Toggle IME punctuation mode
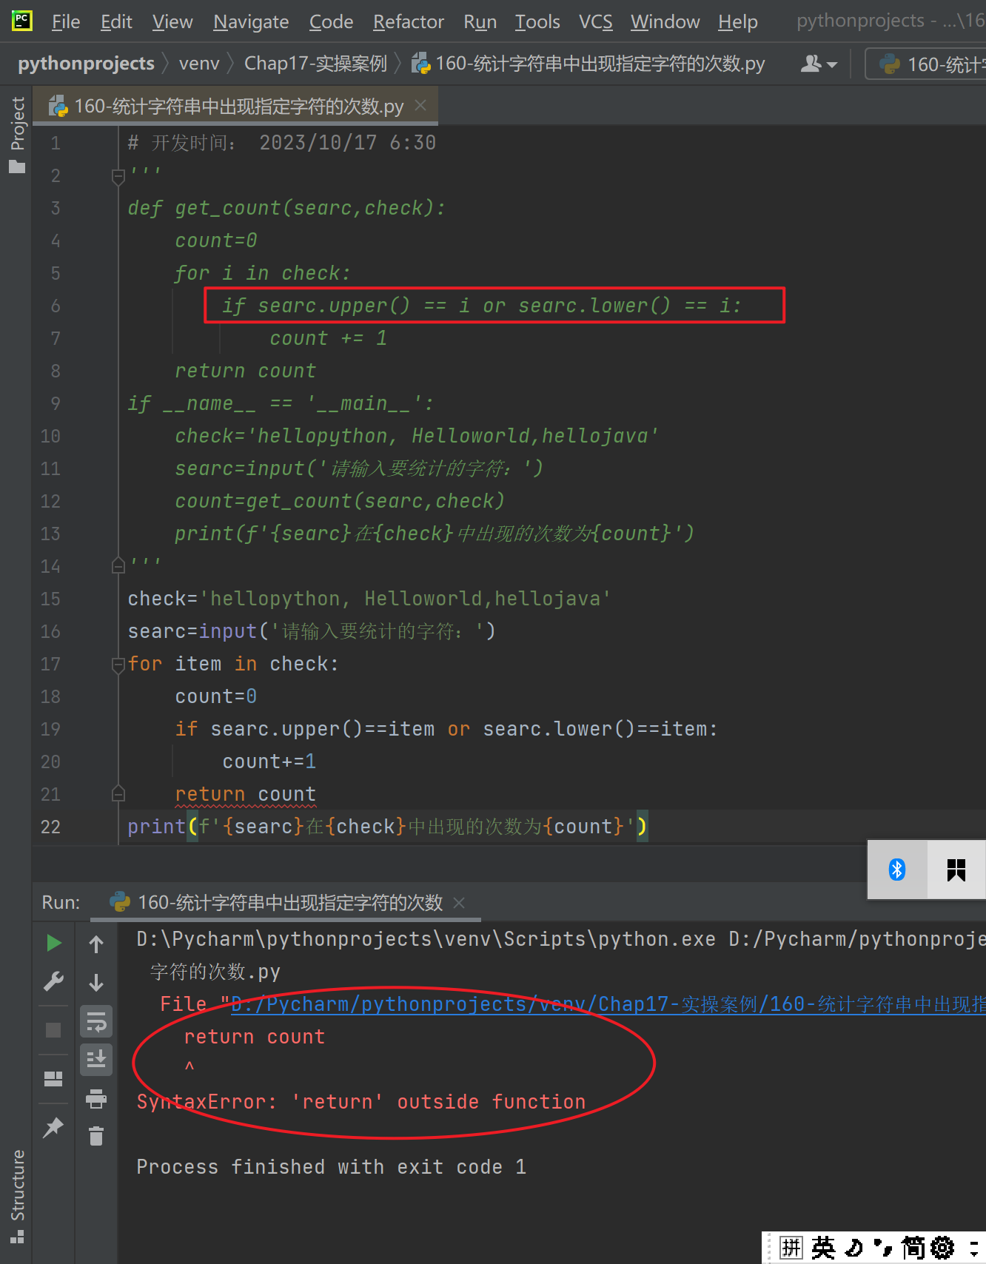Screen dimensions: 986x1264 pos(883,1248)
